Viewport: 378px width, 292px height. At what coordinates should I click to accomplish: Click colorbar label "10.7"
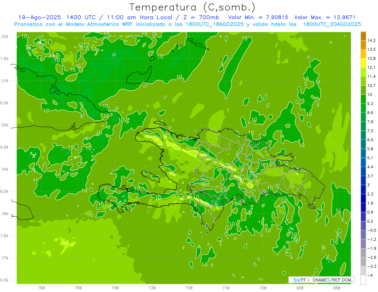[x=372, y=86]
